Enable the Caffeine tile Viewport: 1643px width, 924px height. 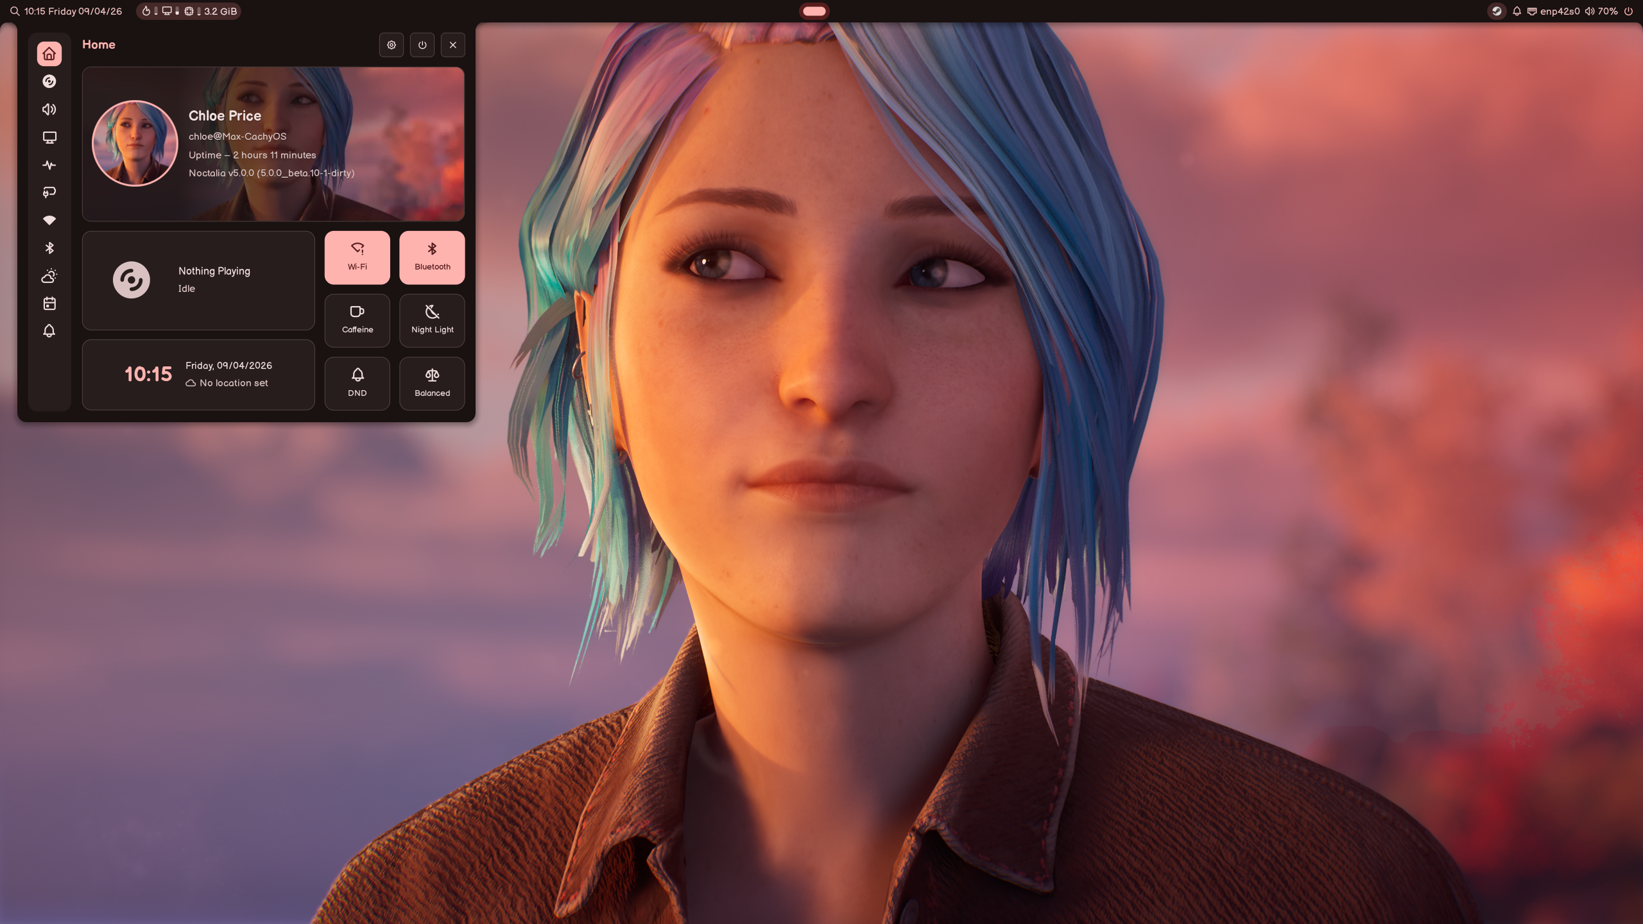(x=357, y=320)
